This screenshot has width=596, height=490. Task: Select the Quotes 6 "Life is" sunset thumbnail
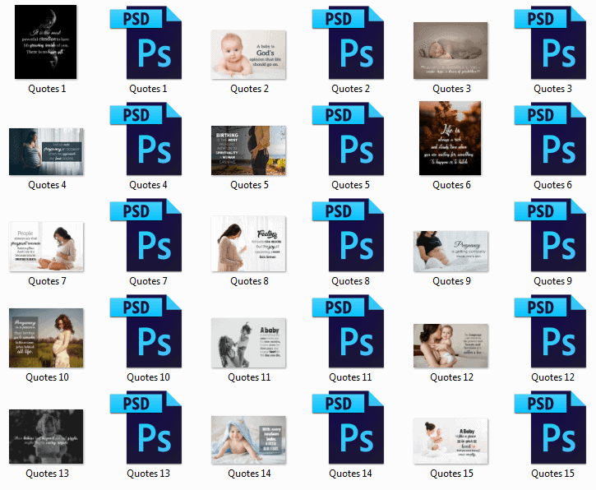[450, 138]
